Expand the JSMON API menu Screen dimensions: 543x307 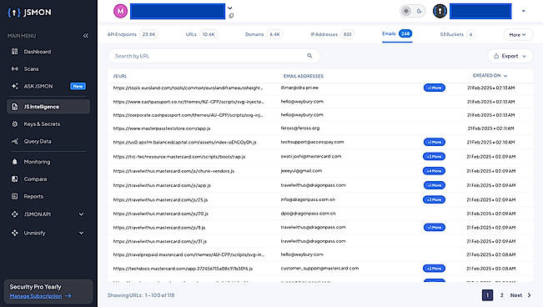[x=81, y=214]
